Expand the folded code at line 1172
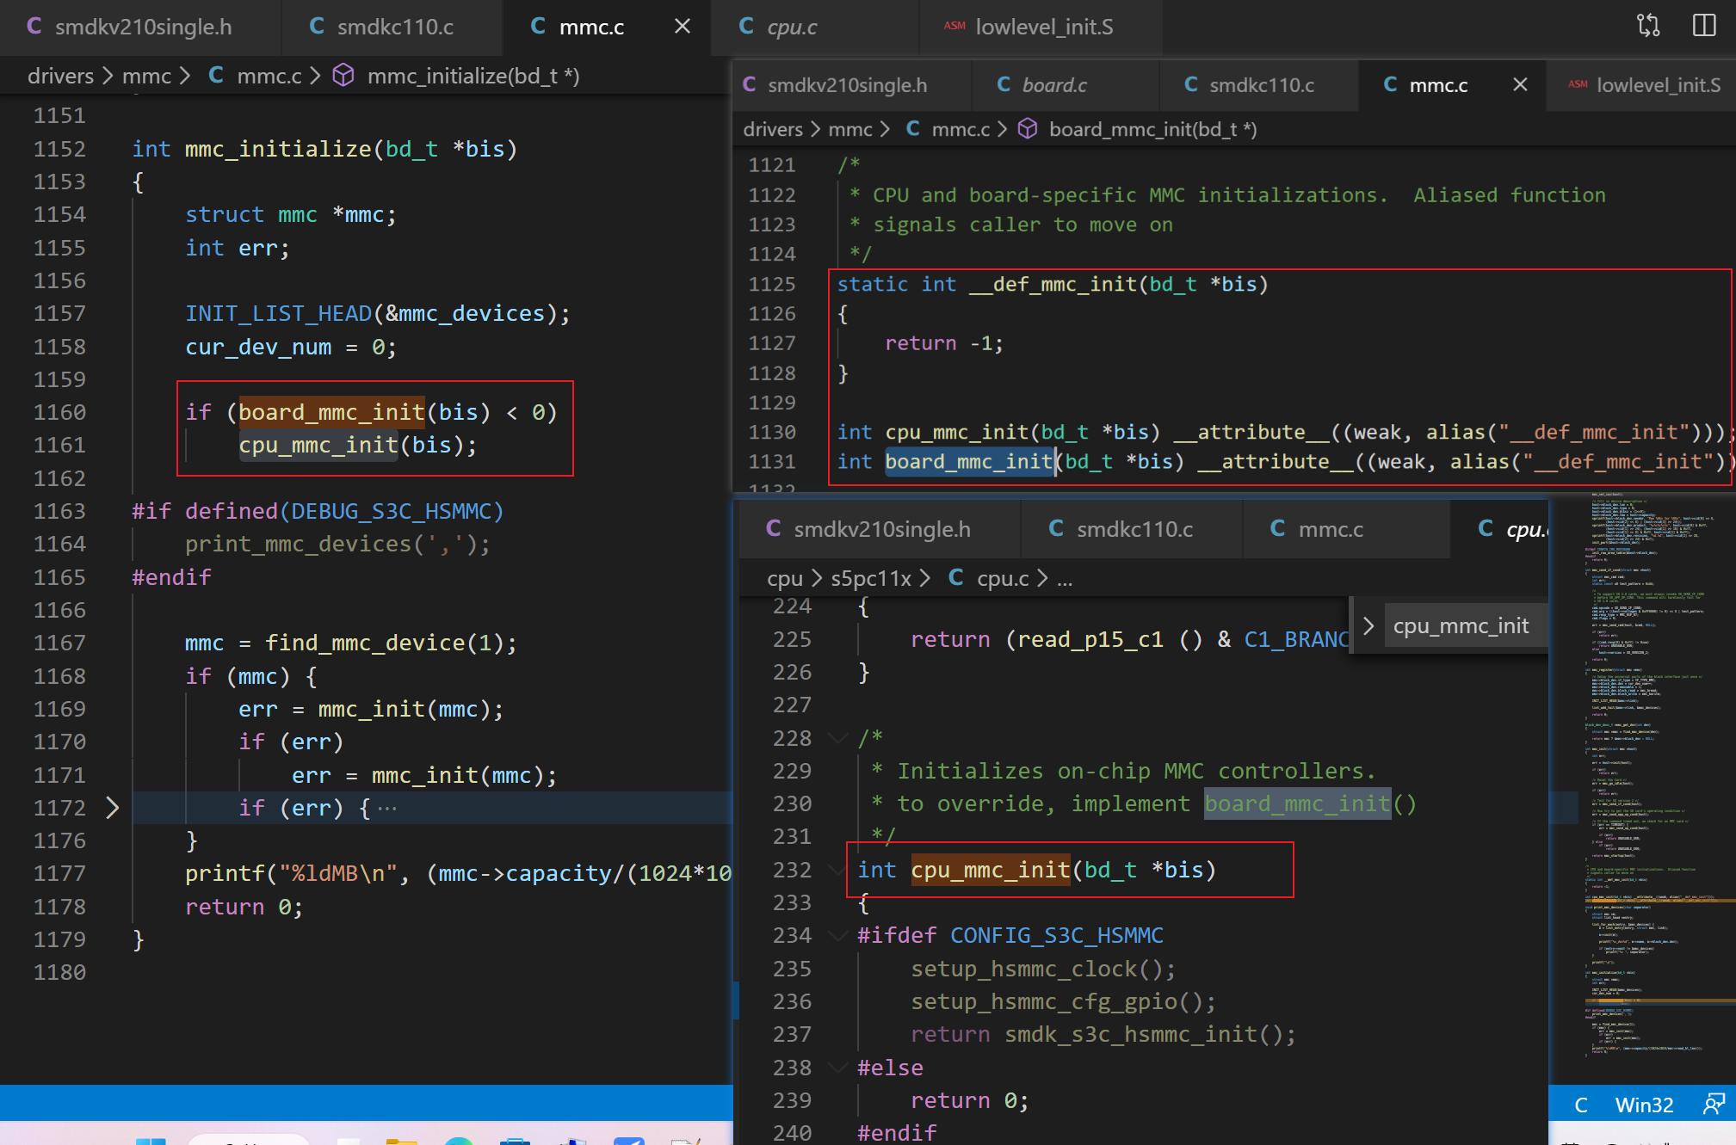This screenshot has width=1736, height=1145. click(x=113, y=808)
